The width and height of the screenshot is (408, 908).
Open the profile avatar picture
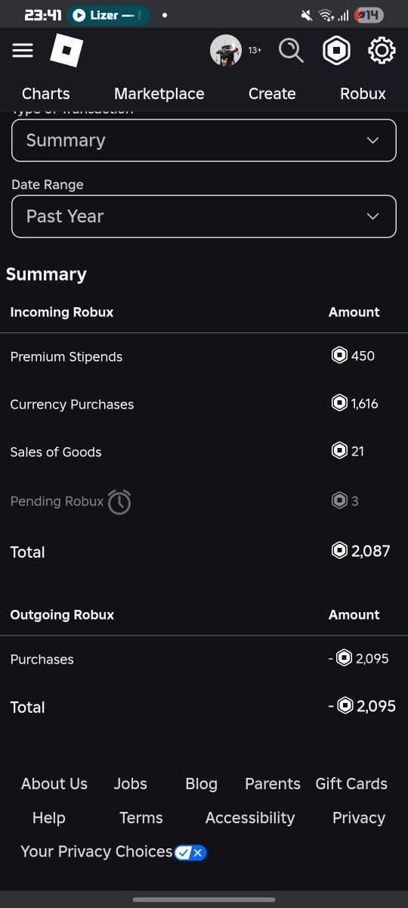click(226, 51)
